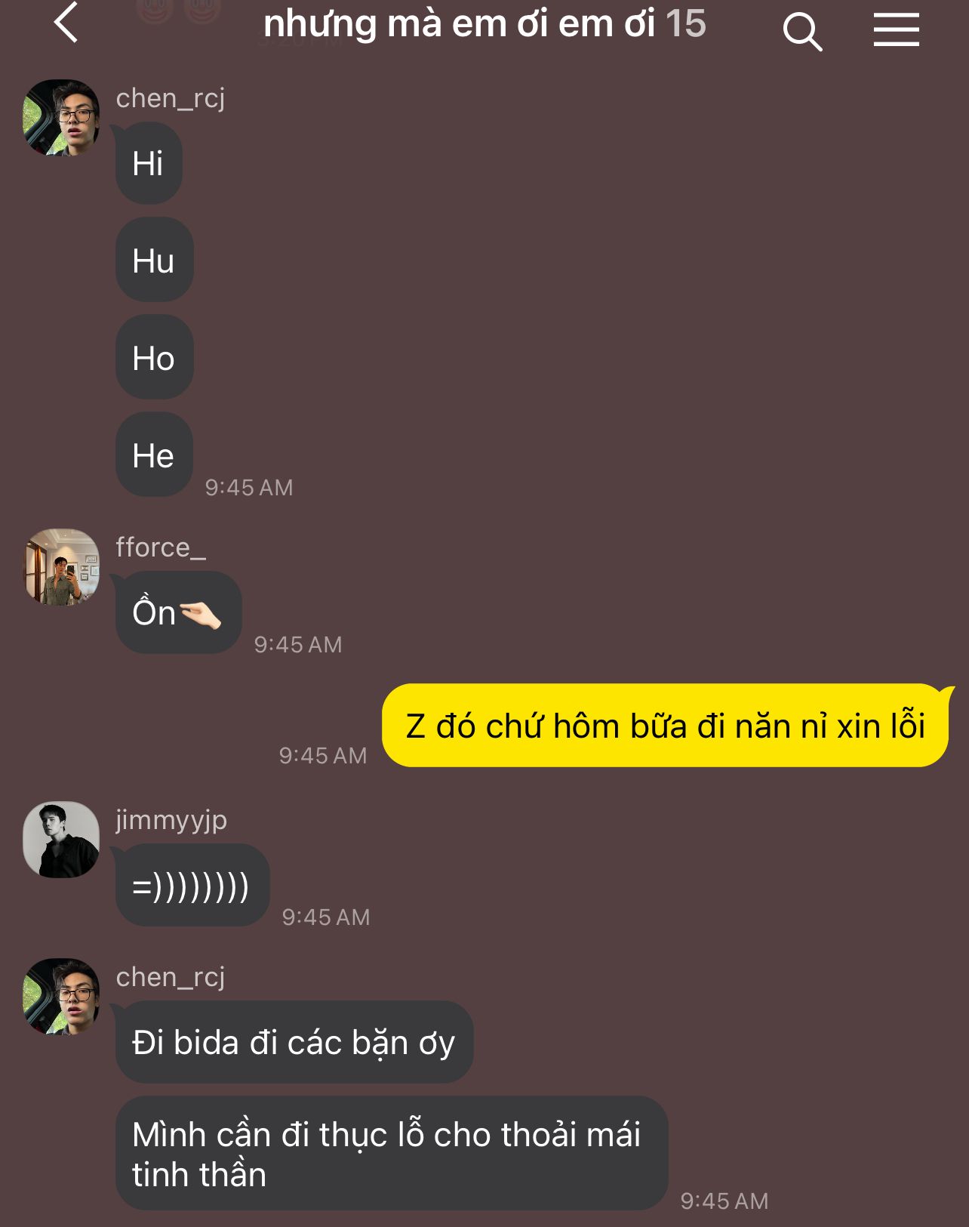Open search in chat
The image size is (969, 1227).
(x=802, y=32)
